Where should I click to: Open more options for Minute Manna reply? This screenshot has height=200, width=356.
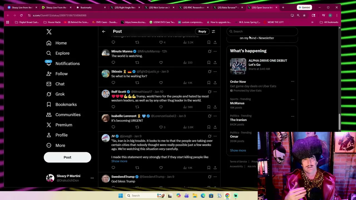coord(215,51)
